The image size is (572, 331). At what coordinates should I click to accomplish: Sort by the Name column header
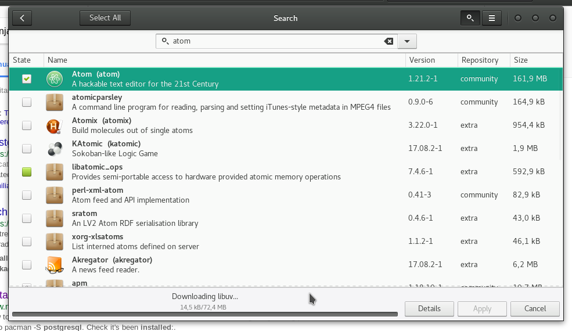[57, 60]
